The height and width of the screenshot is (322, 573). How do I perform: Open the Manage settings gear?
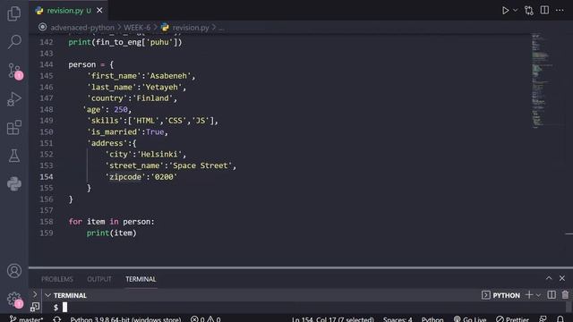point(14,300)
